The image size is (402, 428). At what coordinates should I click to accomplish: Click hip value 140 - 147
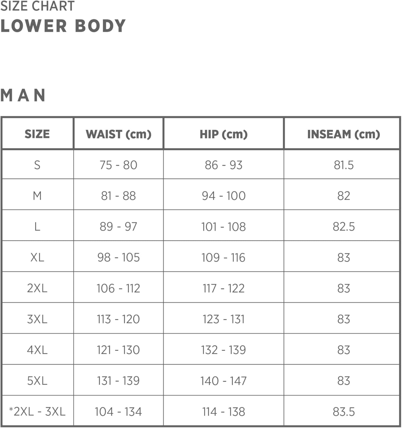[224, 381]
